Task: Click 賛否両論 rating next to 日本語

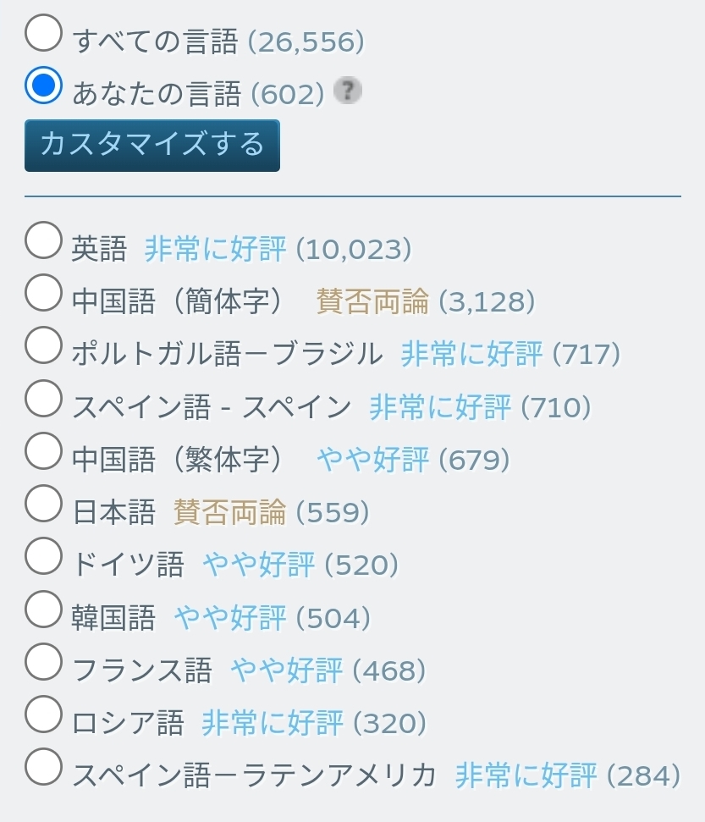Action: pos(229,512)
